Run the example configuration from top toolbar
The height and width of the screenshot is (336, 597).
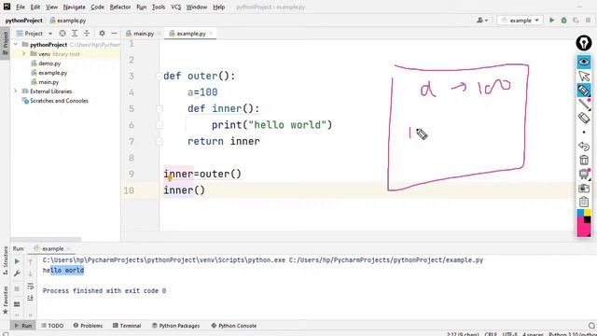[x=551, y=21]
